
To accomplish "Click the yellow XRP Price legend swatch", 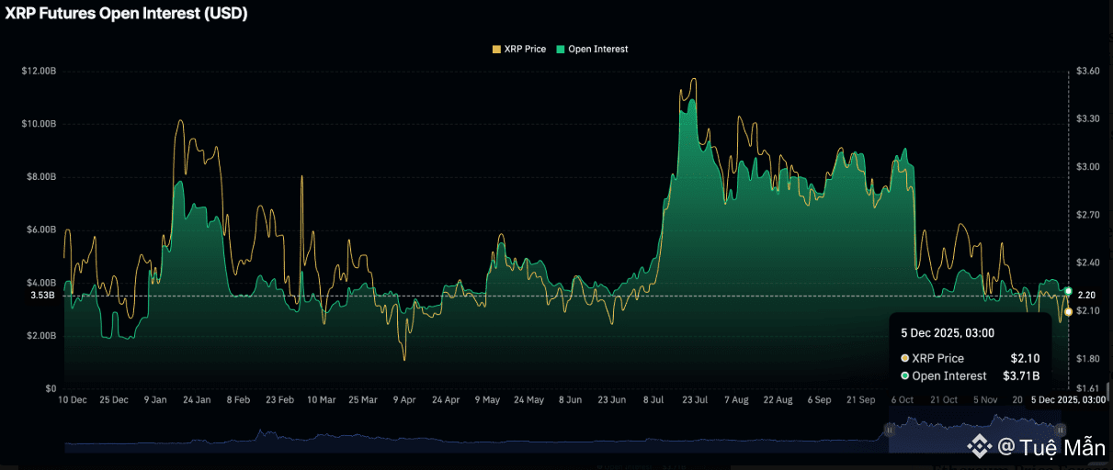I will tap(497, 49).
